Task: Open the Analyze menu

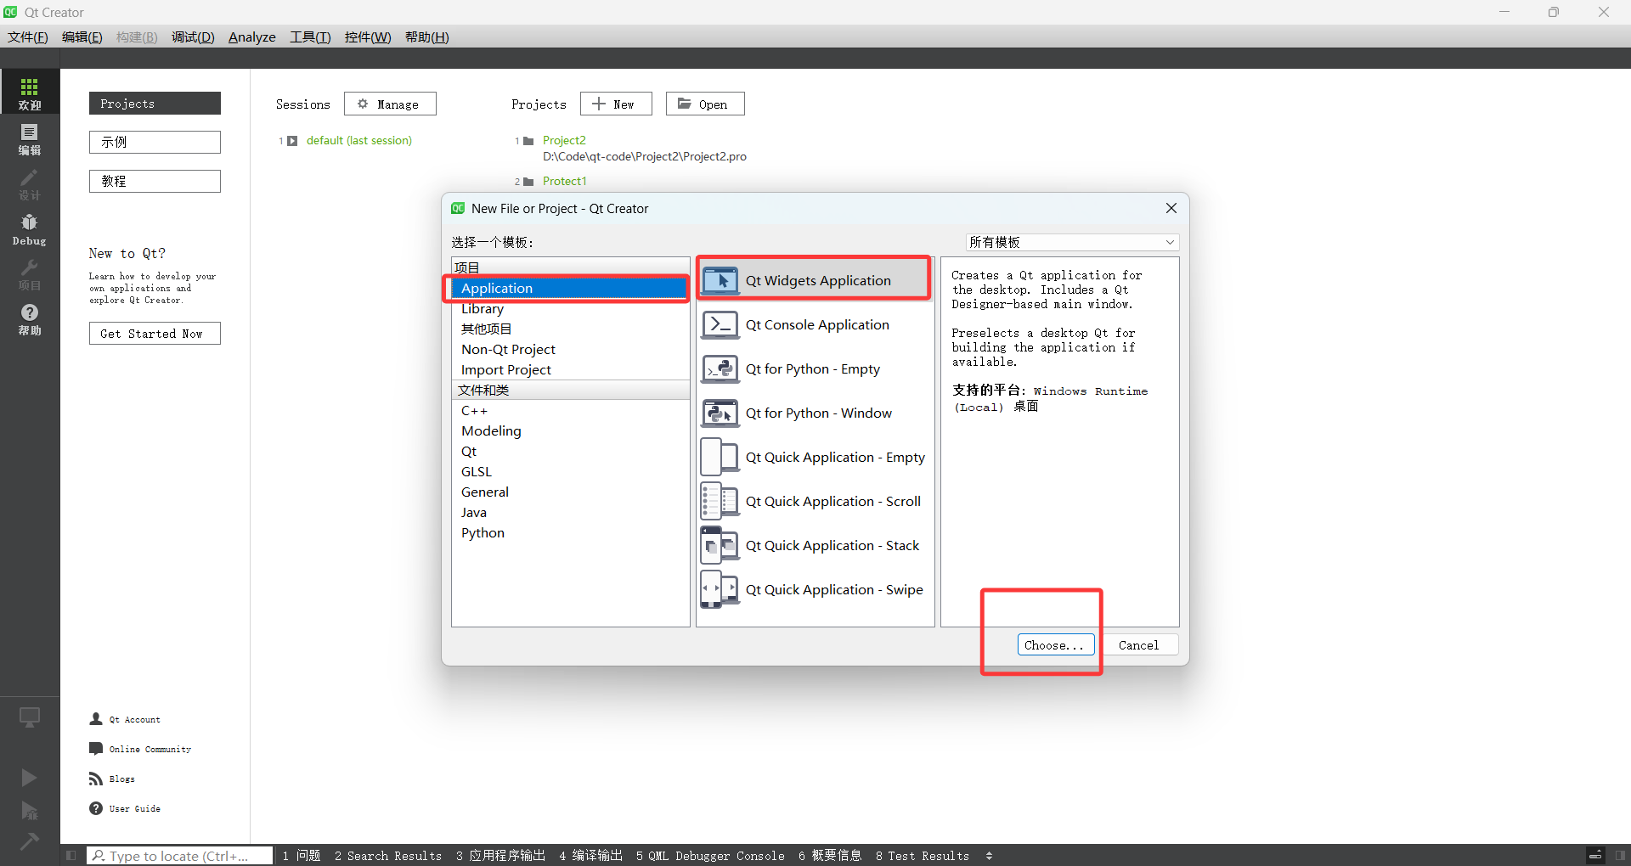Action: [x=252, y=37]
